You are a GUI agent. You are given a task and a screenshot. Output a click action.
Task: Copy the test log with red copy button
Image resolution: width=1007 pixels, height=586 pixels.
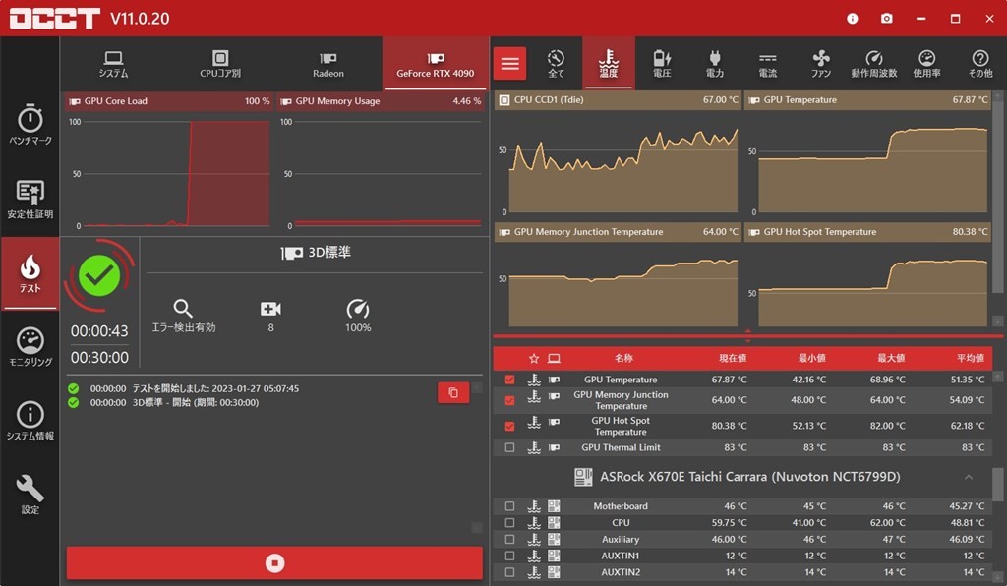452,392
